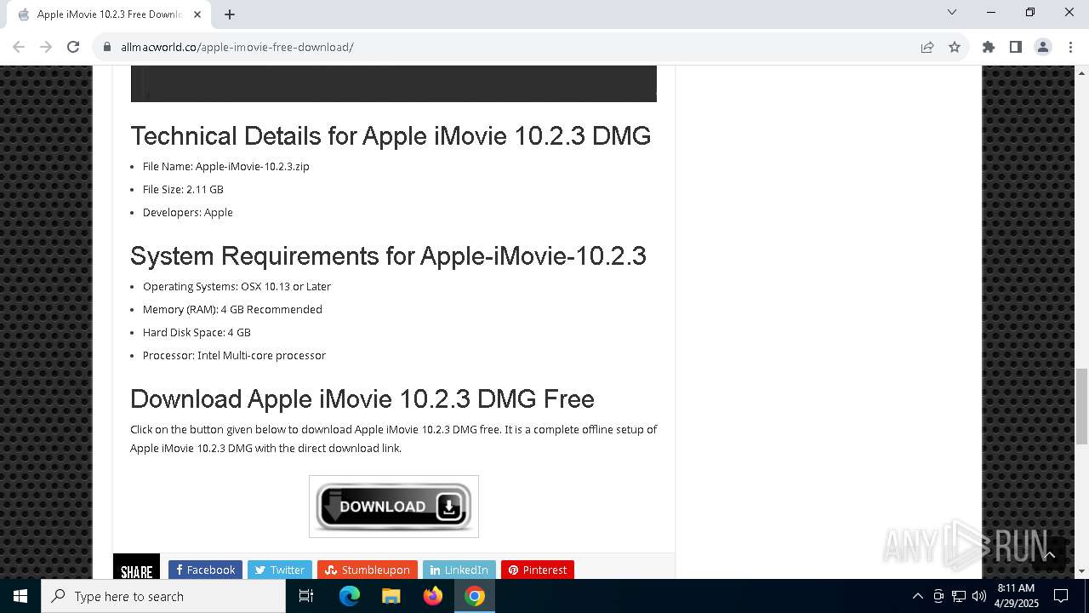Click the 'Technical Details for Apple iMovie' heading
The image size is (1089, 613).
click(391, 136)
